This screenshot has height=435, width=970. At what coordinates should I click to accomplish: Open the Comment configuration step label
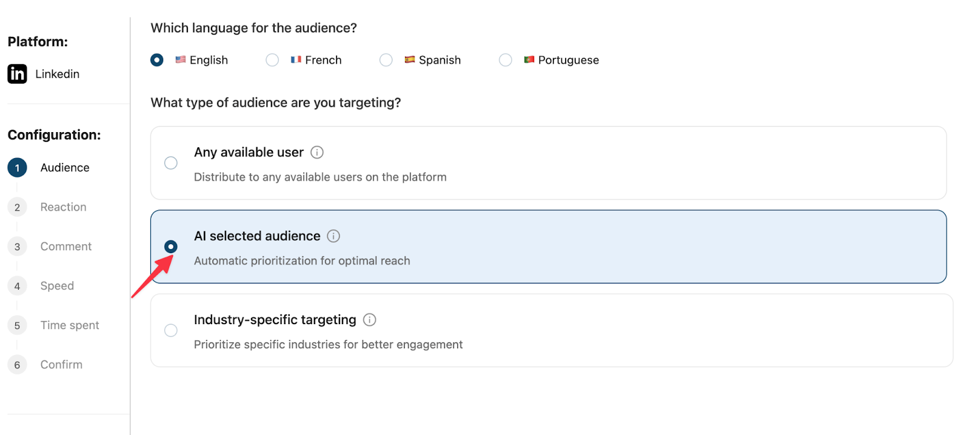tap(65, 247)
